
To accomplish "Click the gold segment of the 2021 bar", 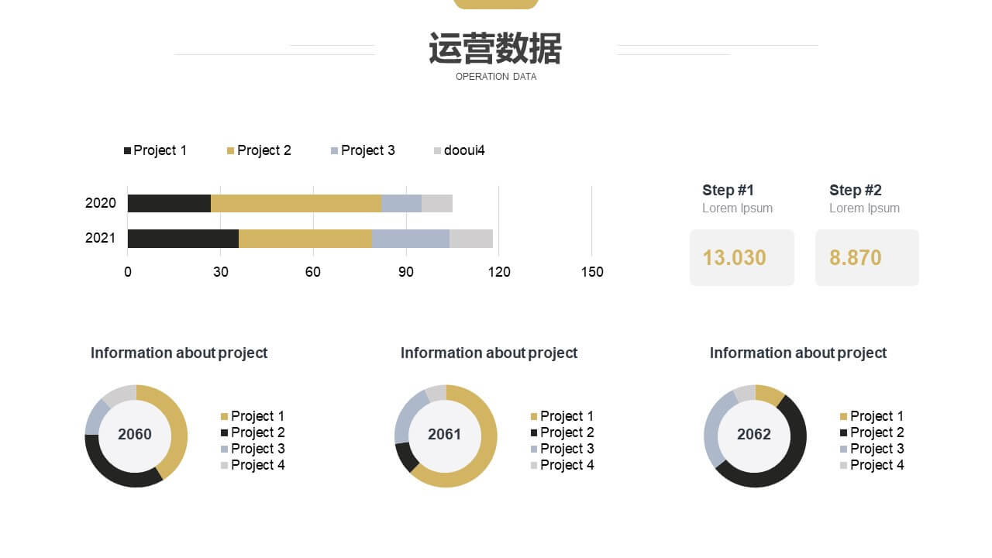I will point(305,239).
